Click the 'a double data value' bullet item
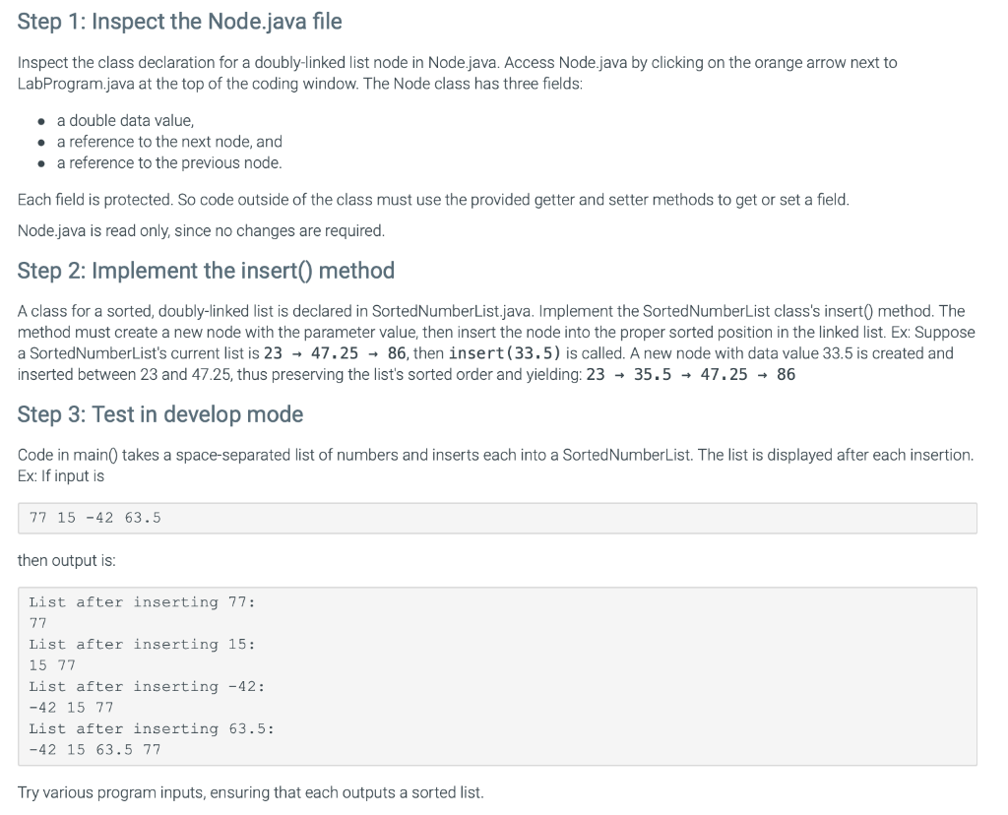Screen dimensions: 1008x815 (x=125, y=121)
